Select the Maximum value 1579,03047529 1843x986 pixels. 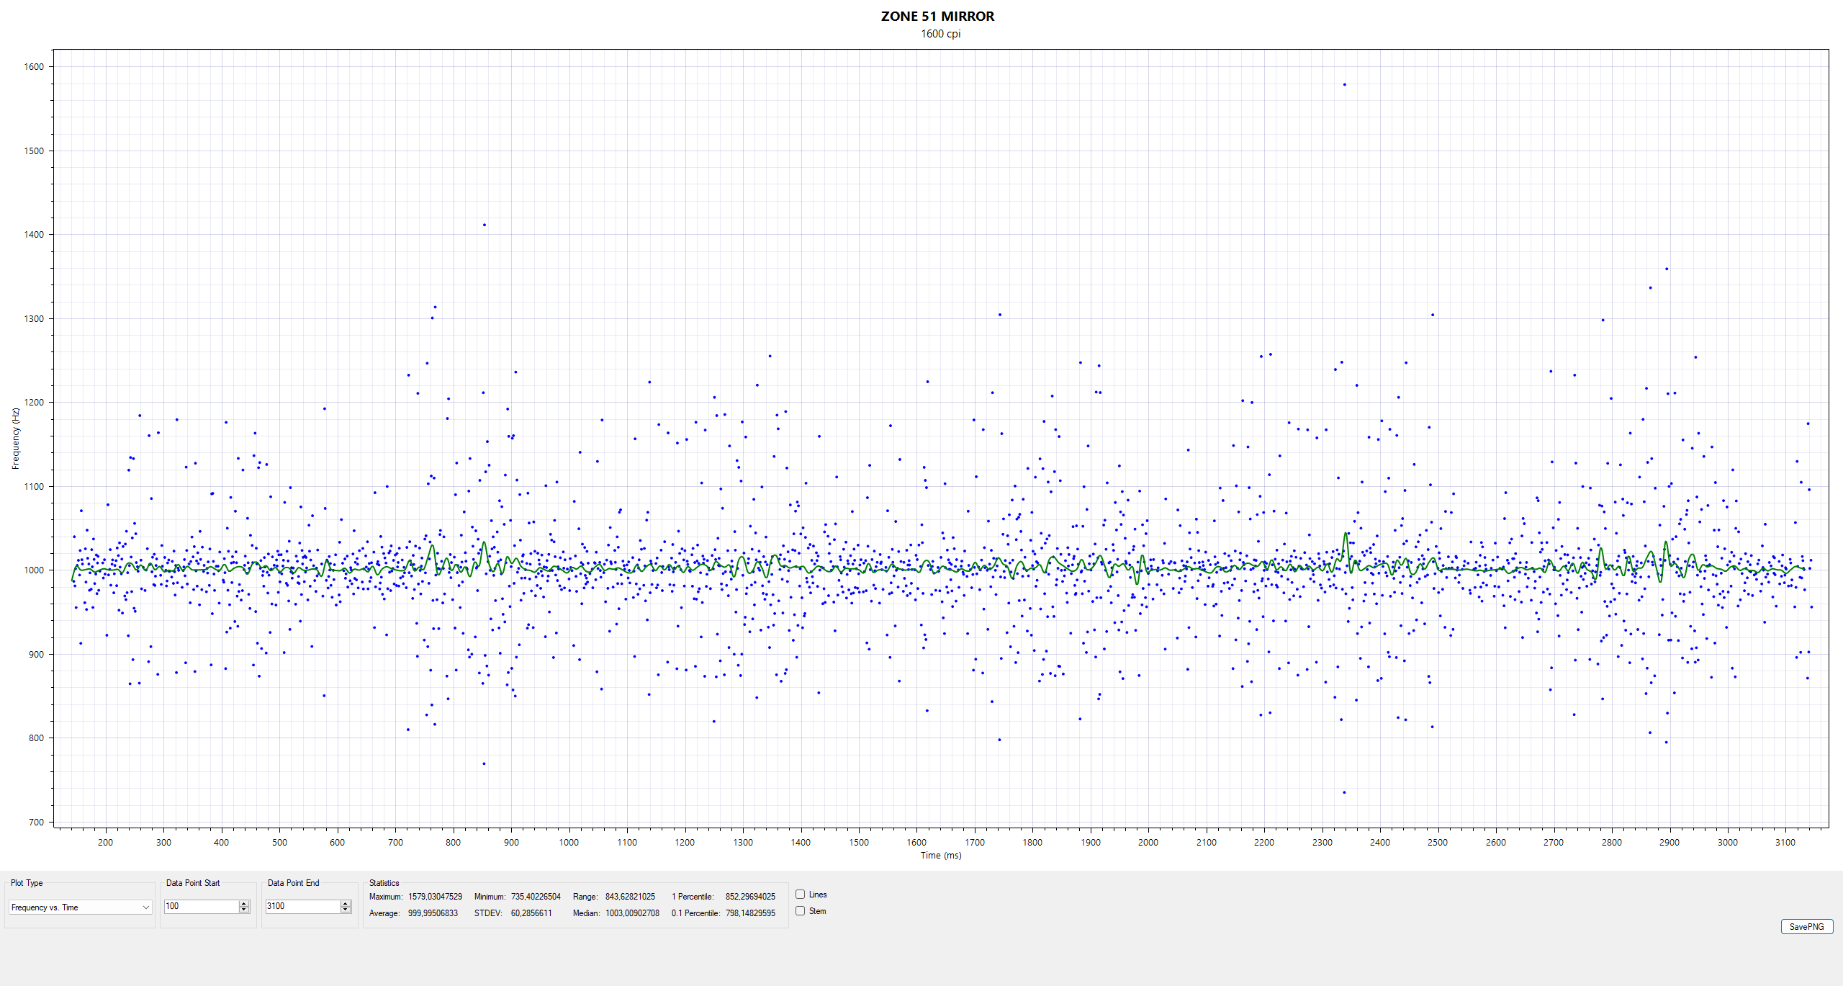(x=435, y=897)
